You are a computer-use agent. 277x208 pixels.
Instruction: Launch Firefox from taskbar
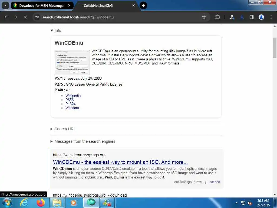41,203
